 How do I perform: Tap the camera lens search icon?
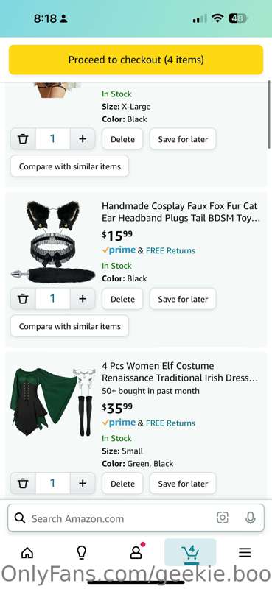(x=223, y=518)
